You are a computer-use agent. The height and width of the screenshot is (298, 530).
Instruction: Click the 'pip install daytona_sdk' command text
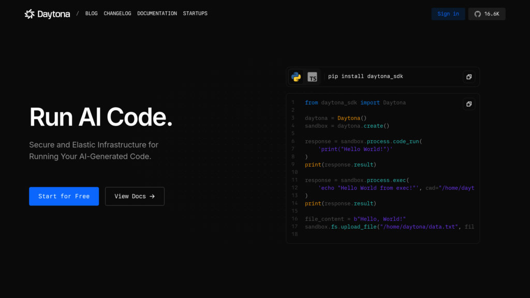coord(365,77)
